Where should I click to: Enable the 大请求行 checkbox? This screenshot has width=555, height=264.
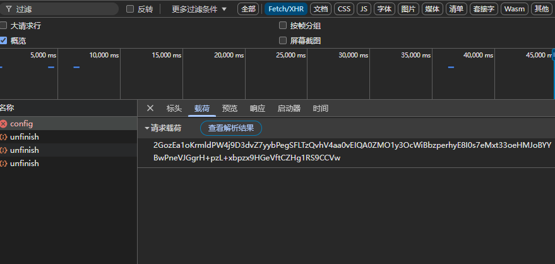point(3,25)
